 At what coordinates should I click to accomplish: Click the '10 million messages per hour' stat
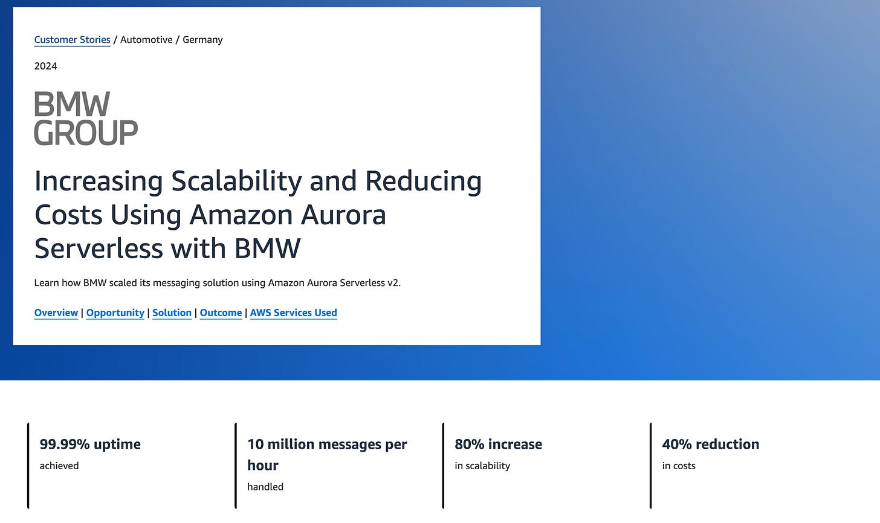[x=327, y=455]
